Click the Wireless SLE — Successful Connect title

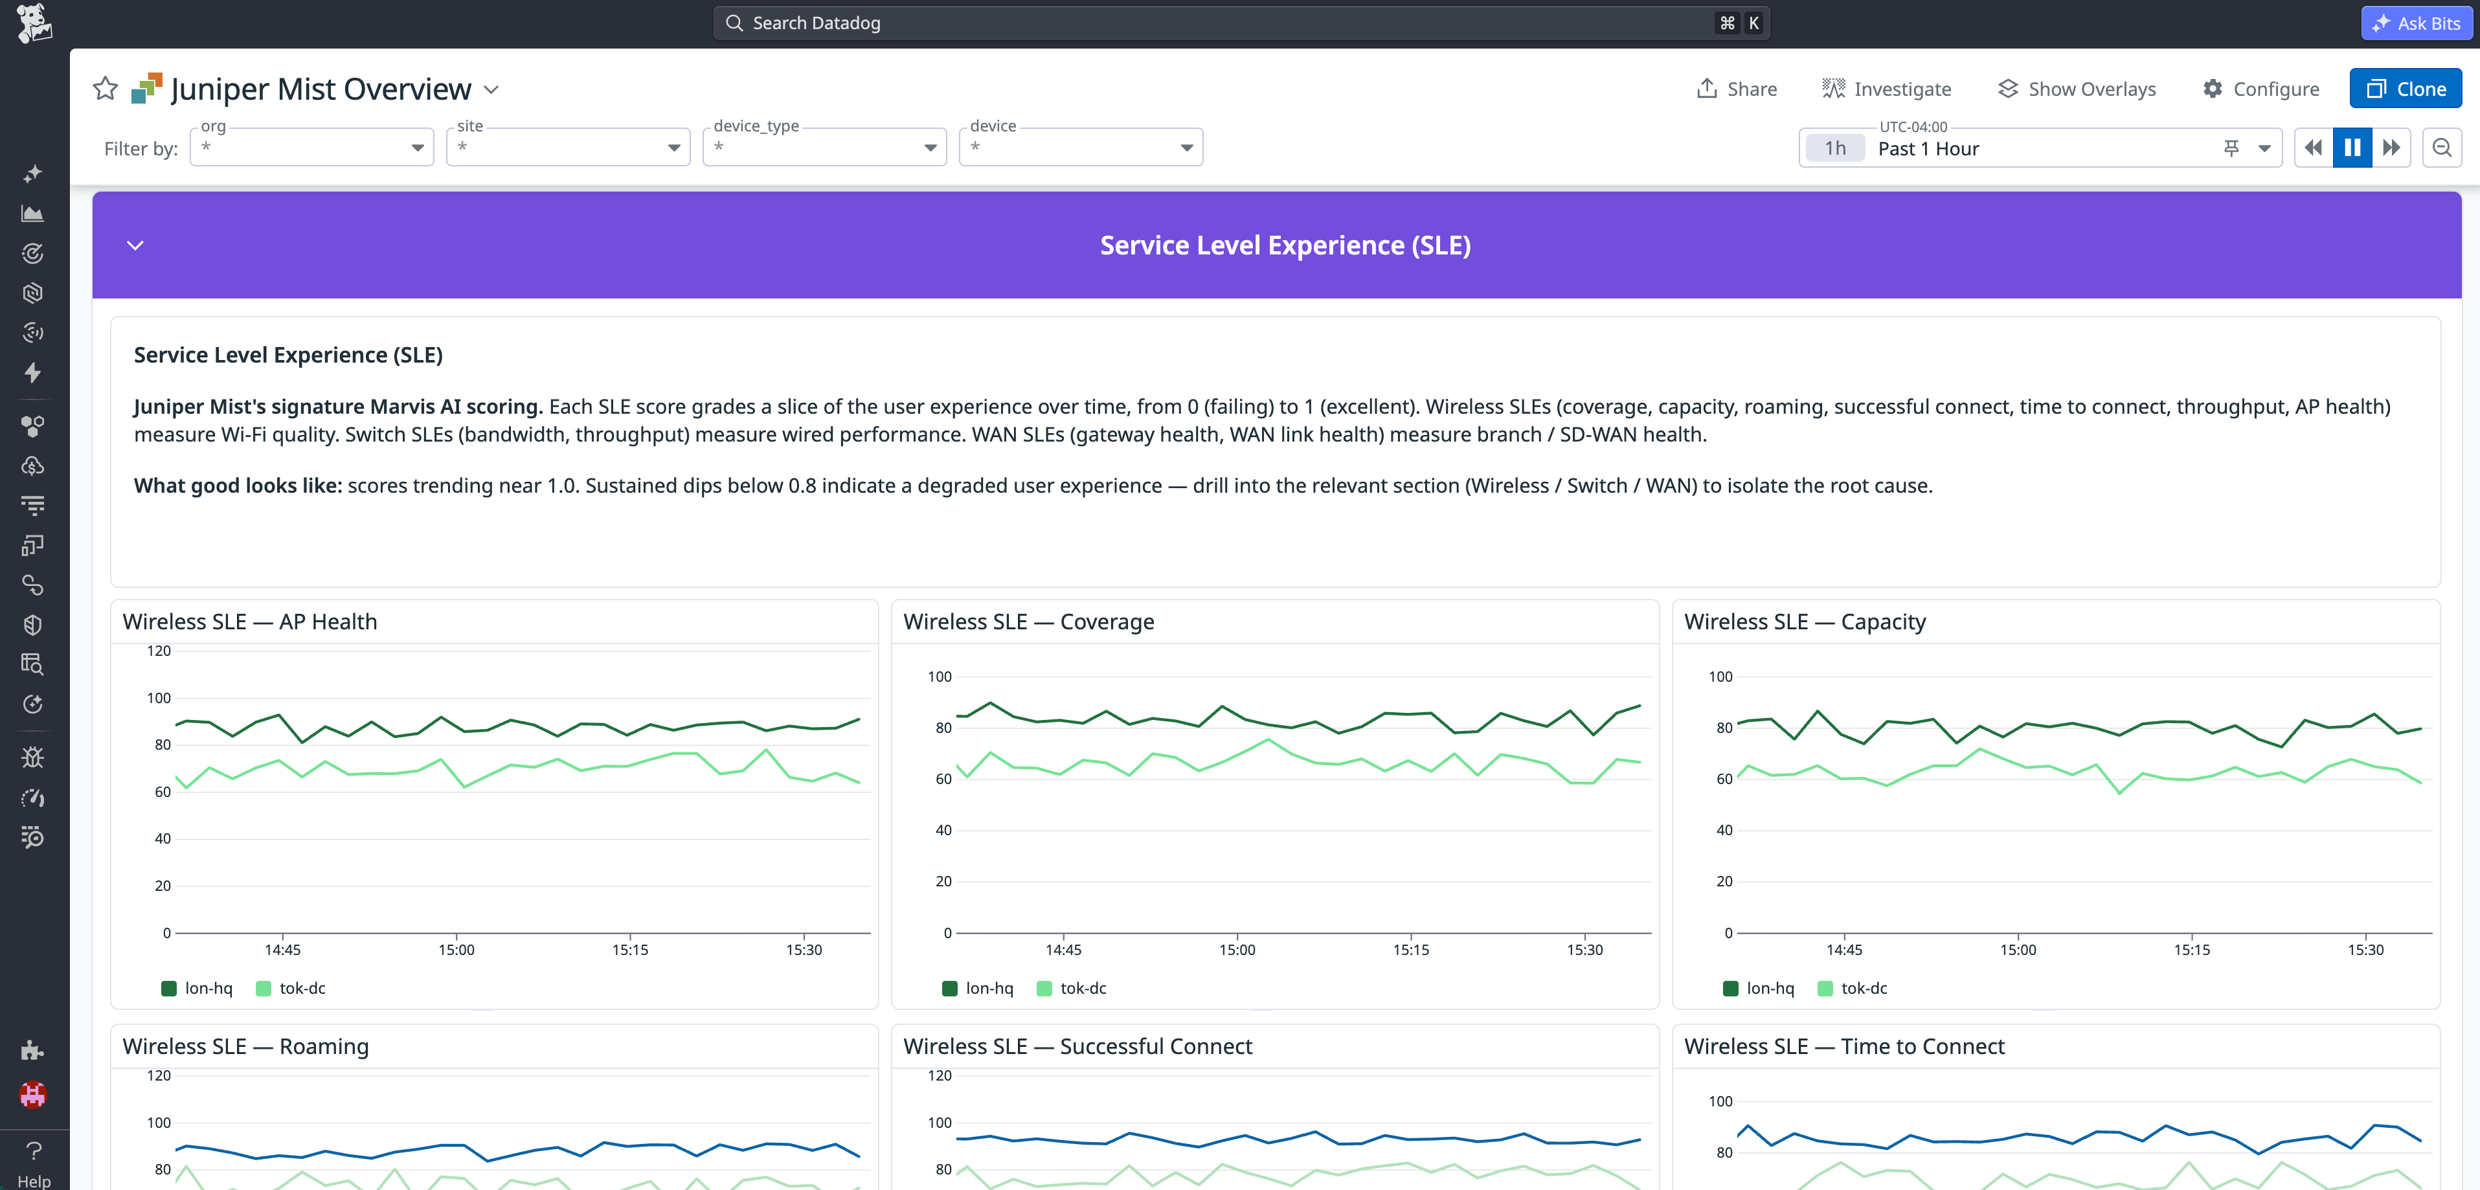tap(1077, 1046)
